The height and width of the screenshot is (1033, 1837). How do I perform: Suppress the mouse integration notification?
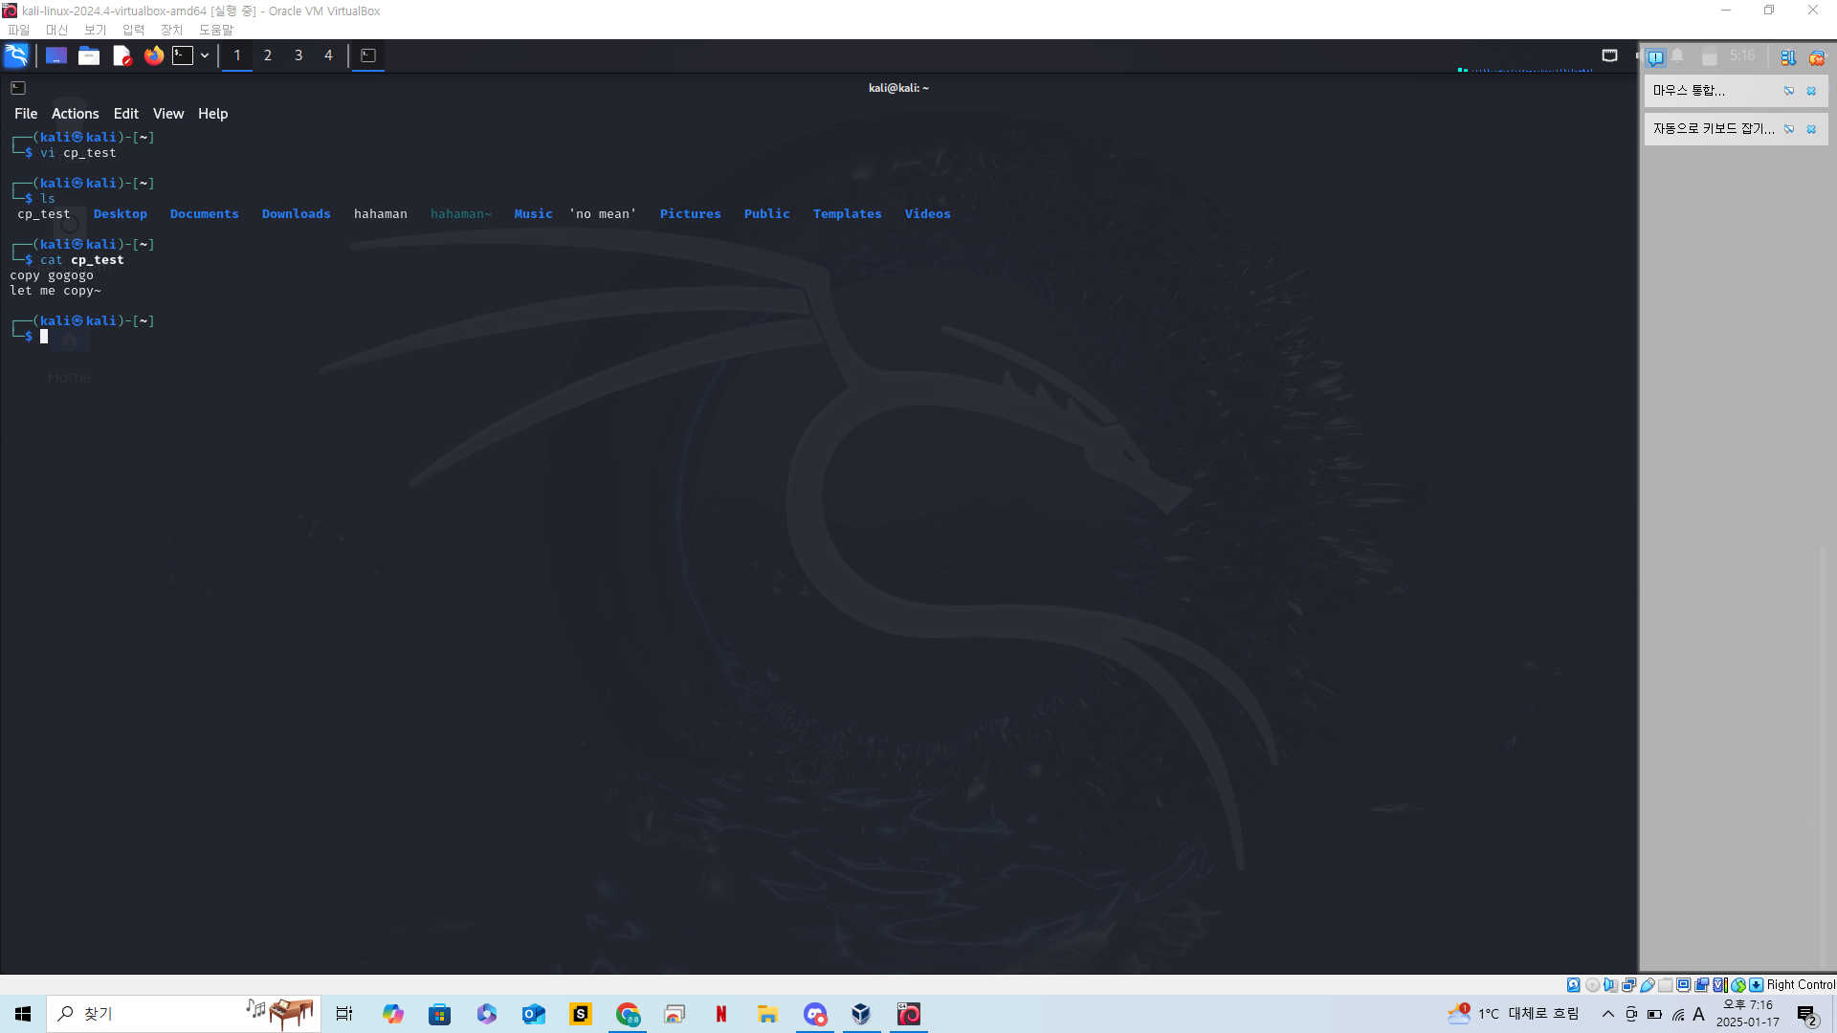pos(1788,91)
